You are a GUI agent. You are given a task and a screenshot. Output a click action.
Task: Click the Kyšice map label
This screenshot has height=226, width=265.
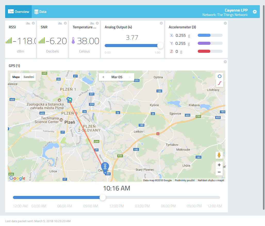(154, 105)
